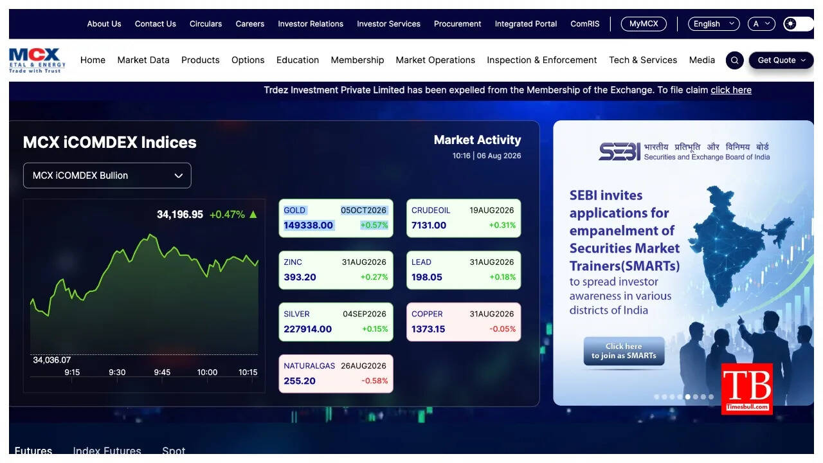823x463 pixels.
Task: Open the LEAD 31AUG2026 contract card
Action: pos(464,270)
